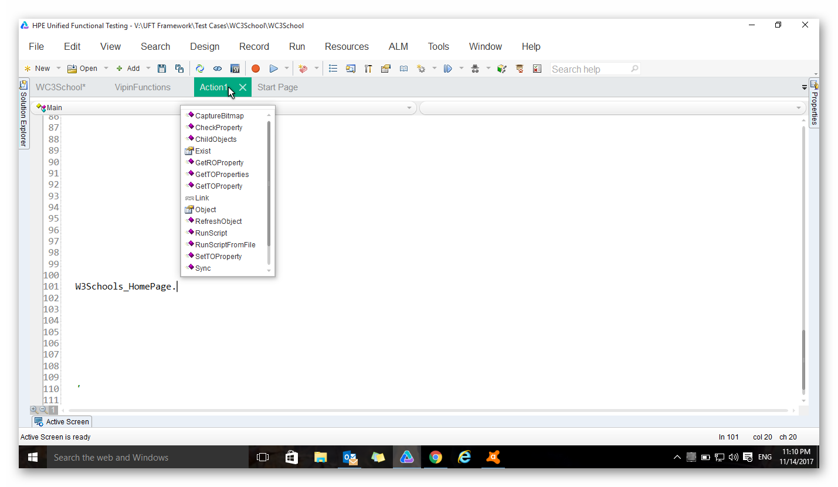The height and width of the screenshot is (487, 838).
Task: Click the wrench and hammer tools icon
Action: coord(368,69)
